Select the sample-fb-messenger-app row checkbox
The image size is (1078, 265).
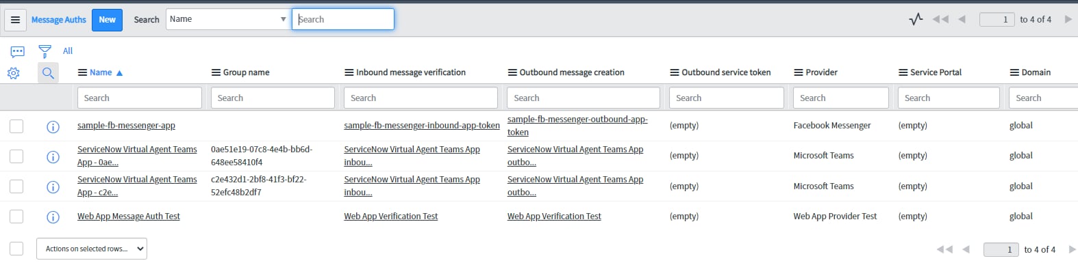pyautogui.click(x=16, y=126)
